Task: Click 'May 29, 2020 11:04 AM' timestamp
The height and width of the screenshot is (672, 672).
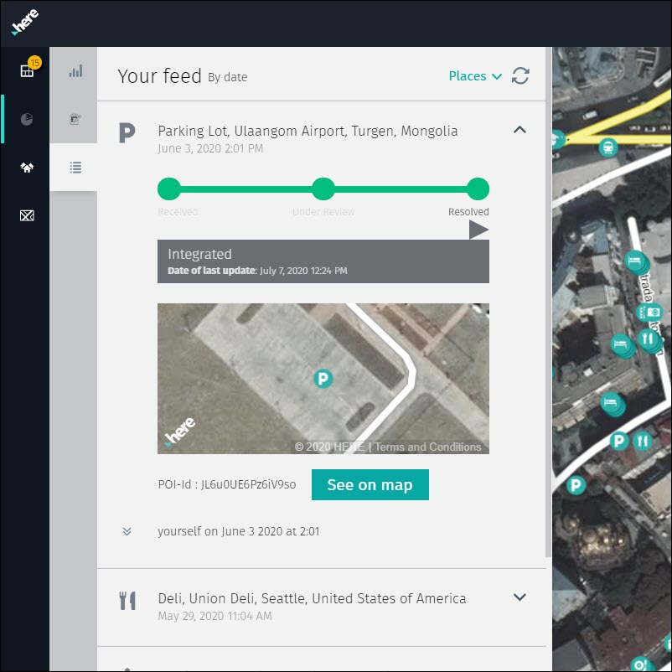Action: click(215, 617)
